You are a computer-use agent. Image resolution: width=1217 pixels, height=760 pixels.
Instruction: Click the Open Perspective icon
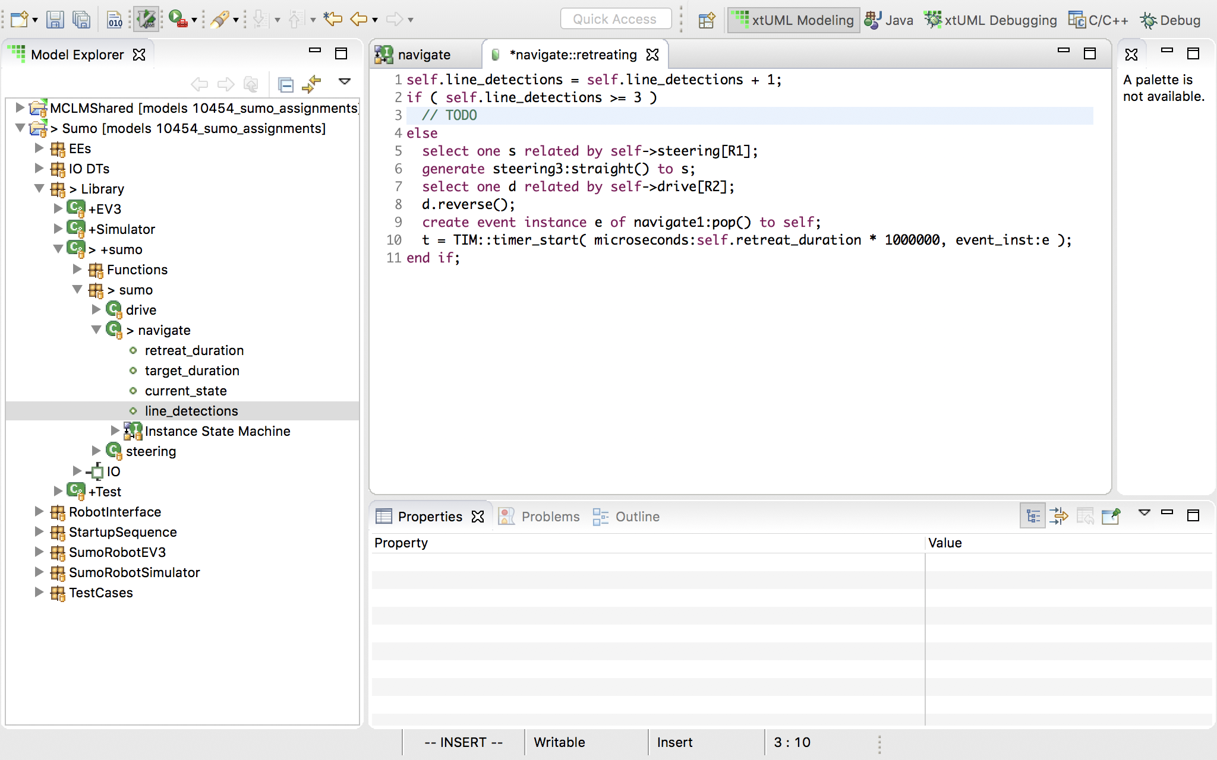[x=707, y=20]
